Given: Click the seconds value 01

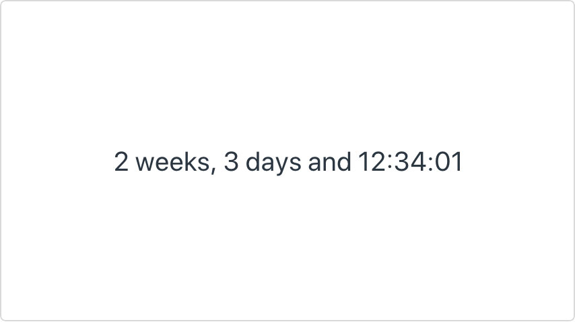Looking at the screenshot, I should [x=448, y=161].
